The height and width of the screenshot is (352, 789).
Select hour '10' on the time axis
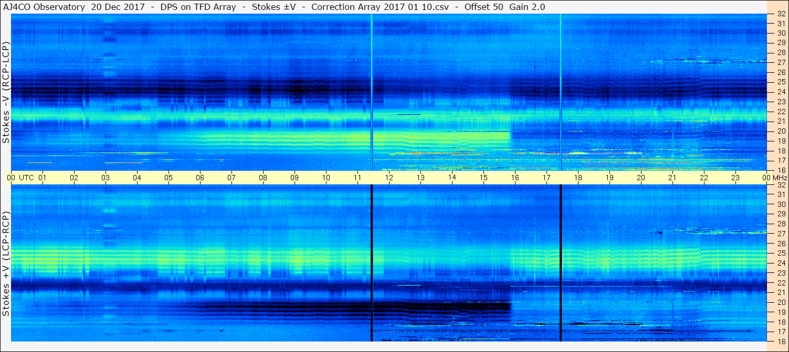click(326, 178)
